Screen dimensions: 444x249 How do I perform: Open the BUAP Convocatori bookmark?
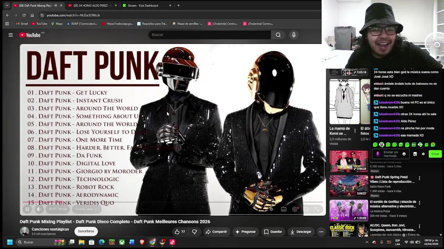(82, 24)
